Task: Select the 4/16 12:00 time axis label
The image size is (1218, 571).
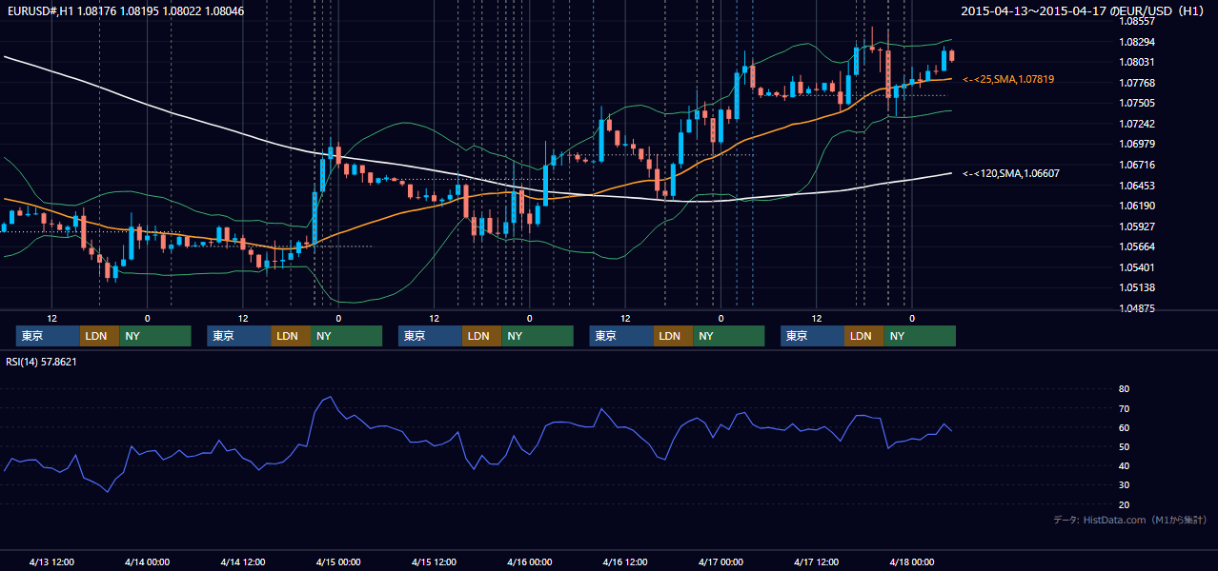Action: click(x=625, y=561)
